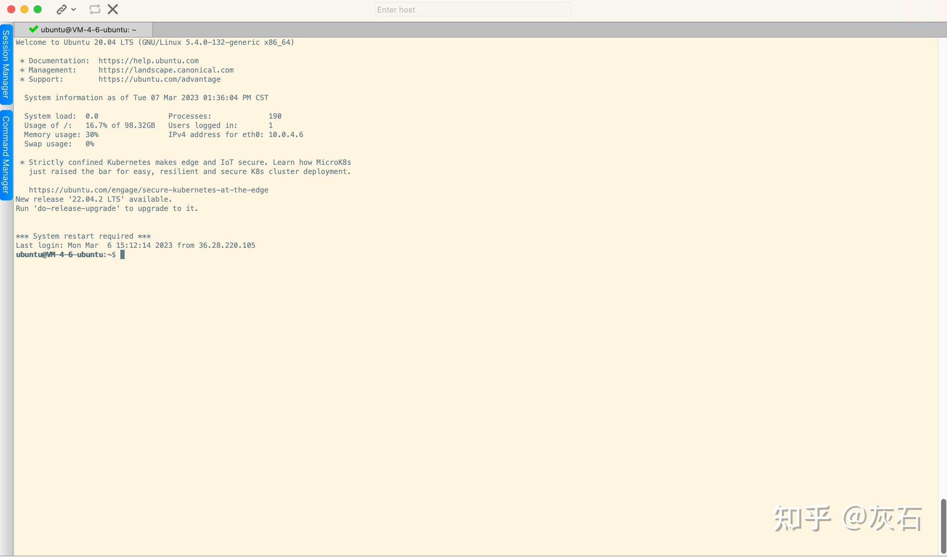This screenshot has height=557, width=947.
Task: Click the green checkmark on session tab
Action: click(x=33, y=29)
